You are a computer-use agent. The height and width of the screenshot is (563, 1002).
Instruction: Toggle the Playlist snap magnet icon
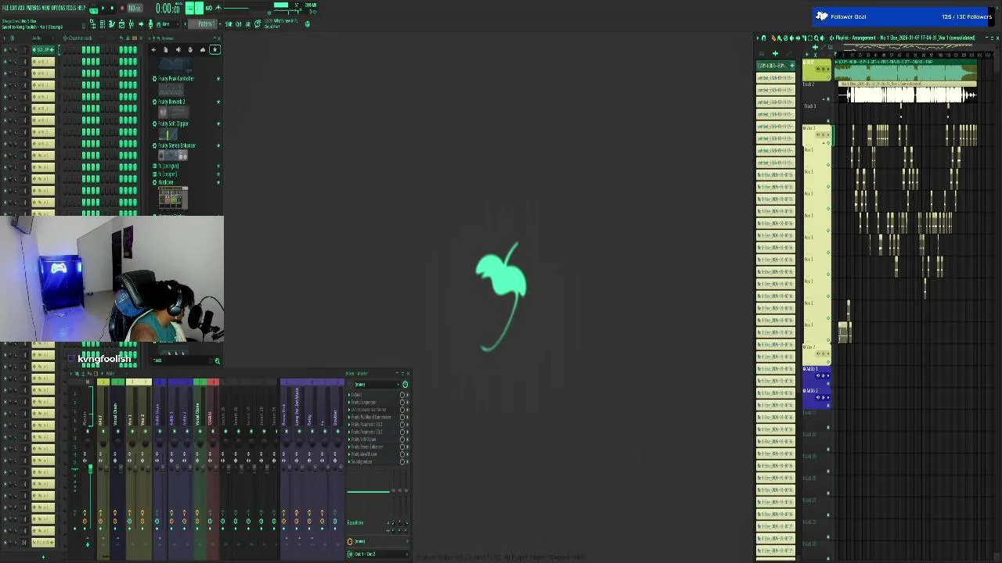(763, 38)
